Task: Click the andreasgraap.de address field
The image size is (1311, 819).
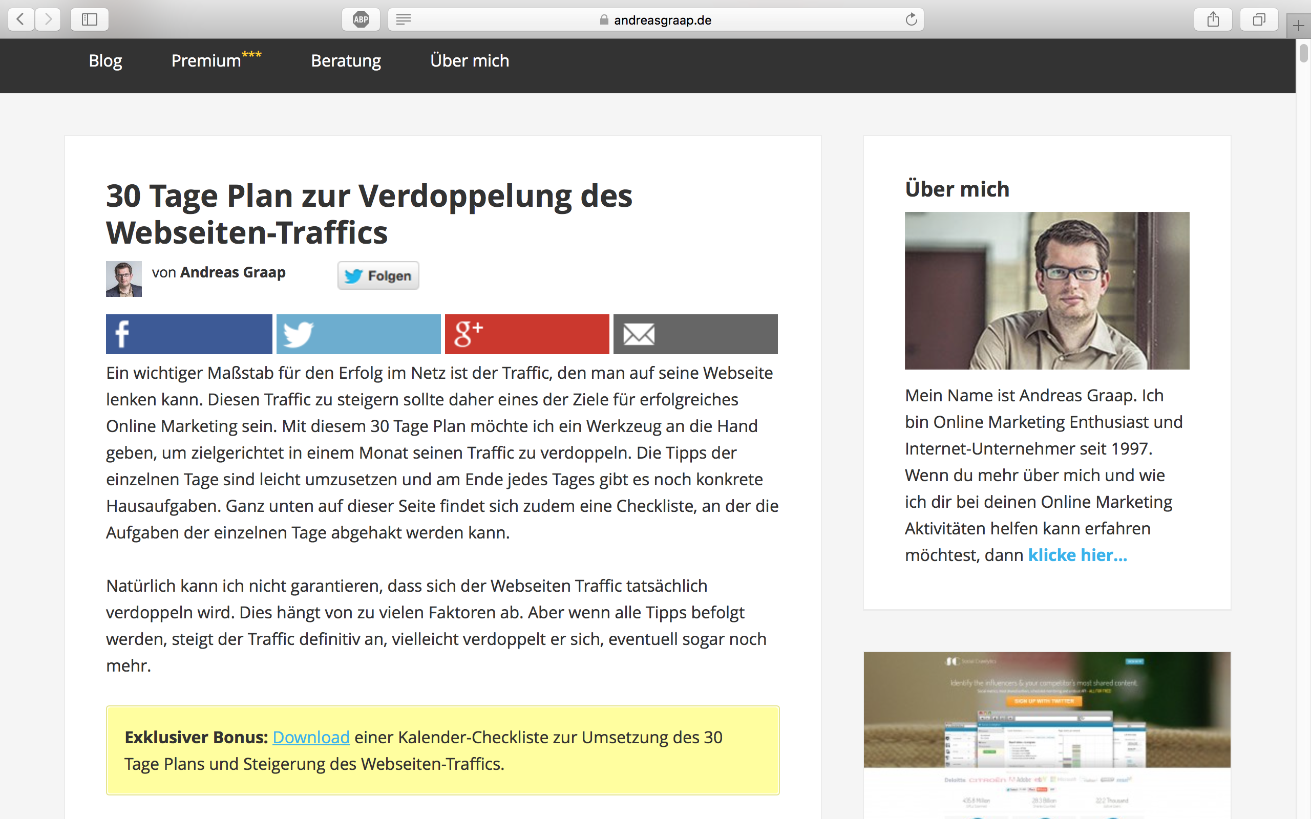Action: (x=662, y=20)
